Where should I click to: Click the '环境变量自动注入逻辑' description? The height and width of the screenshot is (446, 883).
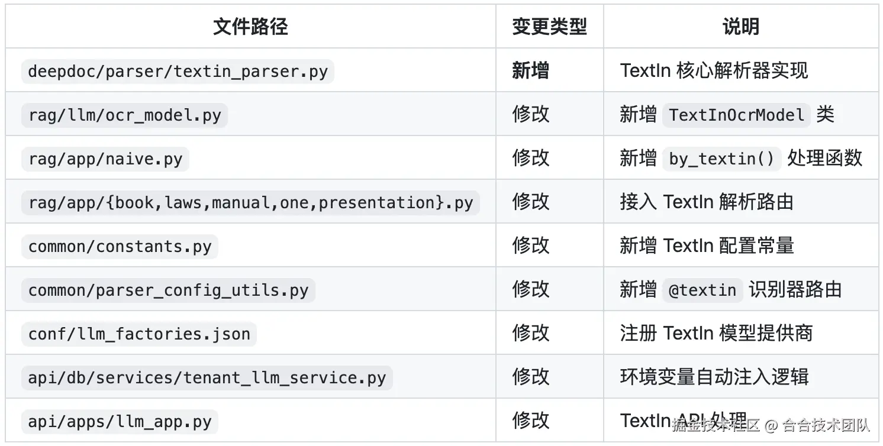[x=714, y=377]
